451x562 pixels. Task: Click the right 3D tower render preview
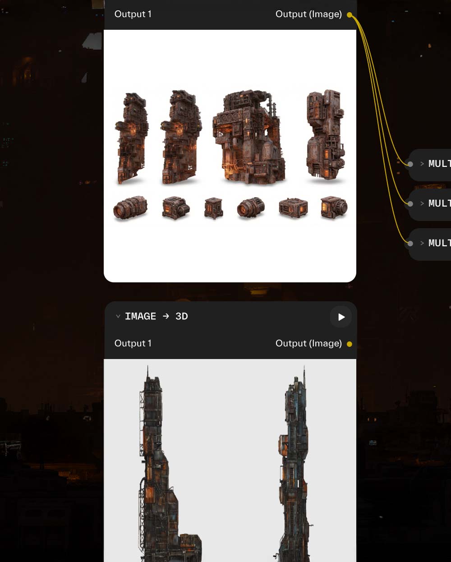click(x=293, y=464)
